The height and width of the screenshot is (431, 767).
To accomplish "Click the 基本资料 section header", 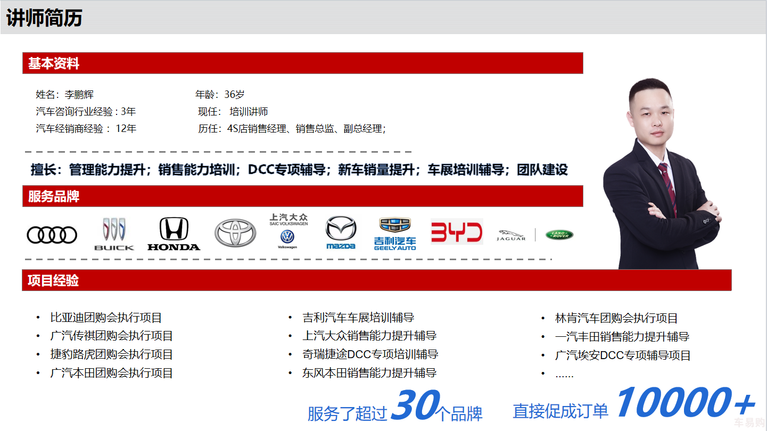I will (303, 63).
